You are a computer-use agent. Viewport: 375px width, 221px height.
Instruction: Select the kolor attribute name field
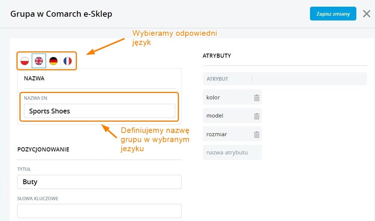coord(228,97)
